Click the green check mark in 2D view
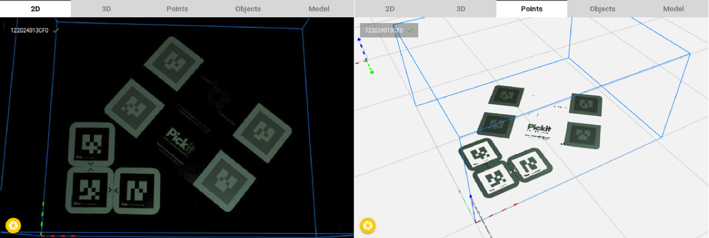This screenshot has width=709, height=238. pos(56,30)
